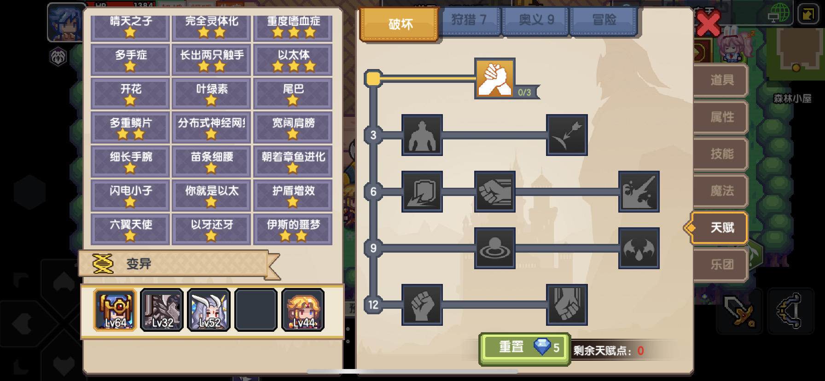Screen dimensions: 825x381
Task: Select the arrow shot talent icon
Action: pyautogui.click(x=567, y=135)
